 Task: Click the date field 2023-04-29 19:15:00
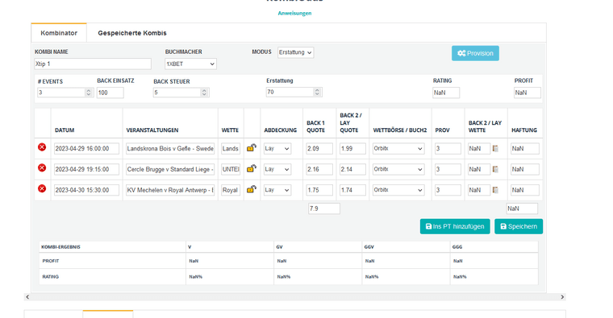pyautogui.click(x=86, y=169)
